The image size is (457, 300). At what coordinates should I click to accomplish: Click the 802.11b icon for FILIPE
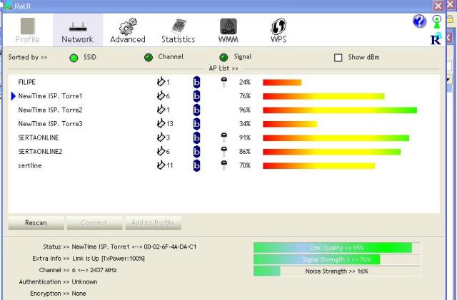pyautogui.click(x=197, y=83)
